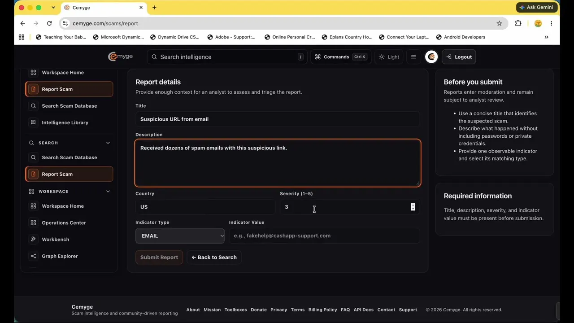The width and height of the screenshot is (574, 323).
Task: Click the search magnifier icon in header
Action: [x=154, y=57]
